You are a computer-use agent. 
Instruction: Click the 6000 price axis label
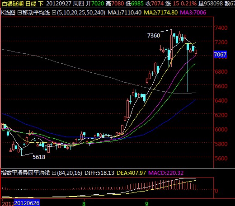[221, 129]
